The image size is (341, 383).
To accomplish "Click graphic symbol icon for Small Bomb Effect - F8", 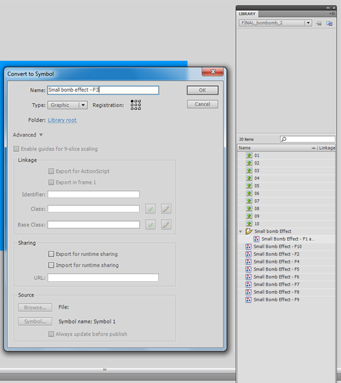I will 248,292.
